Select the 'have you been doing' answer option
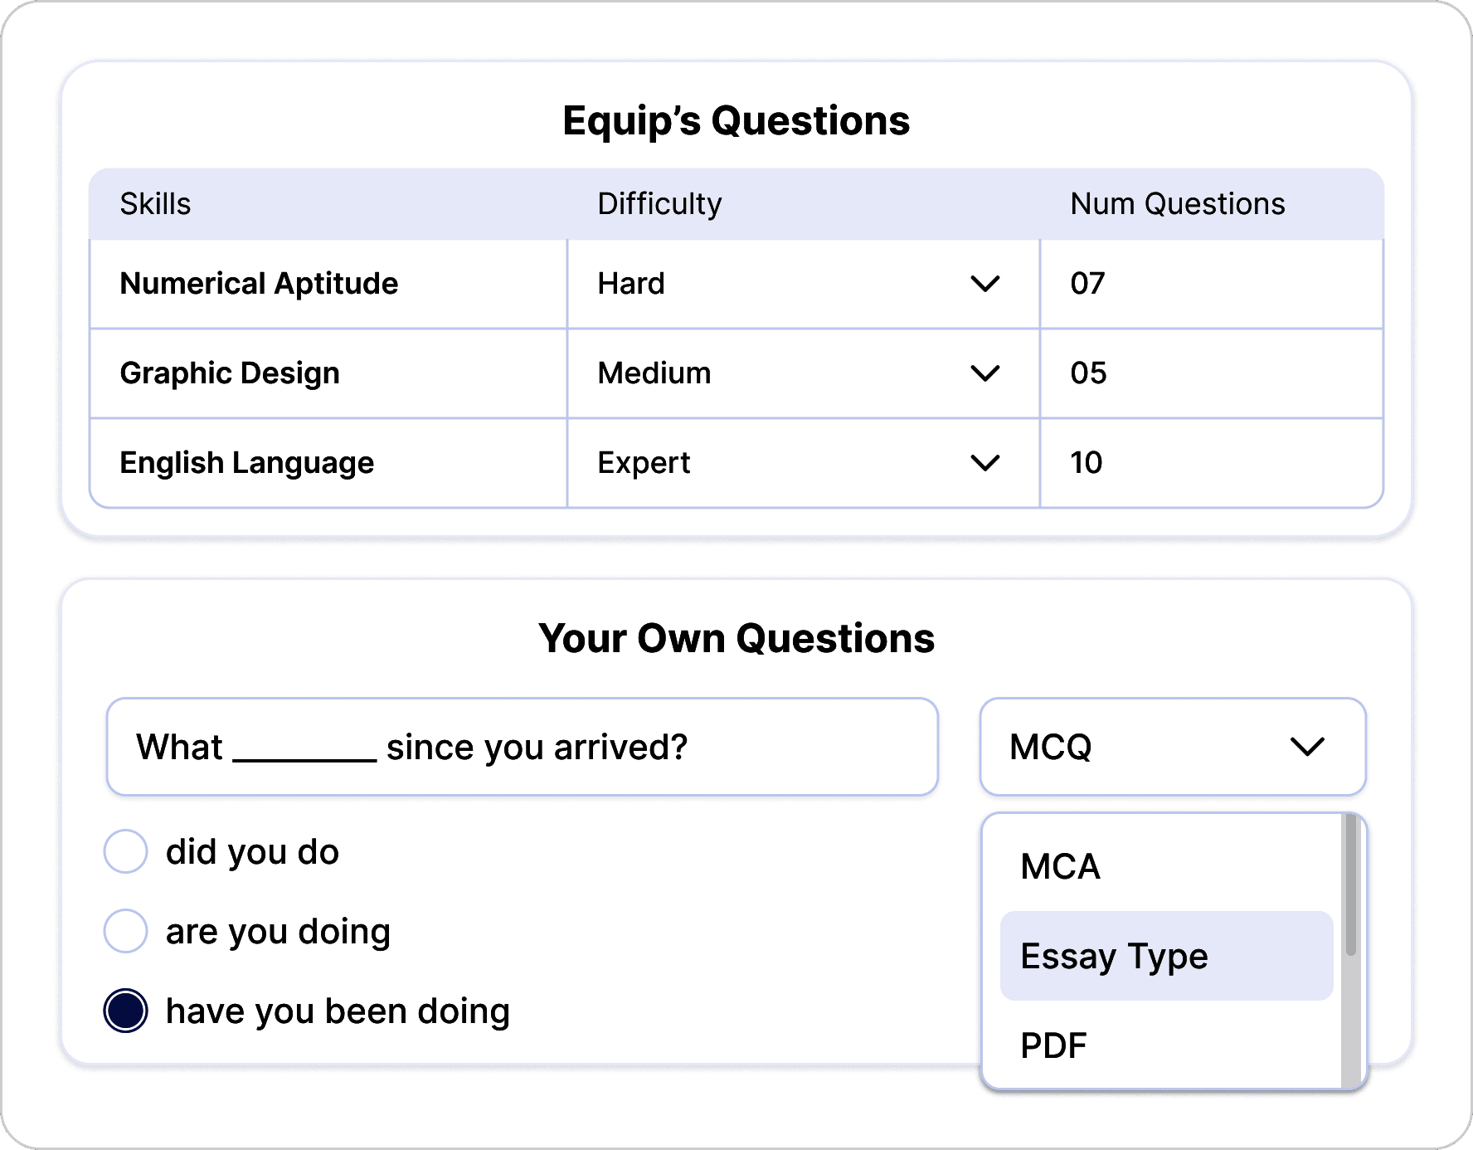This screenshot has height=1150, width=1473. (x=125, y=1010)
